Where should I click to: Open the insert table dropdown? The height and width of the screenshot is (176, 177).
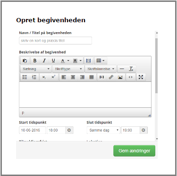pos(101,61)
